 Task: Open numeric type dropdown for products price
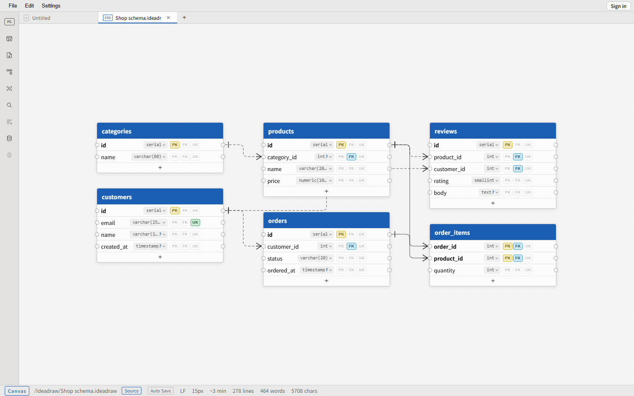[x=315, y=181]
